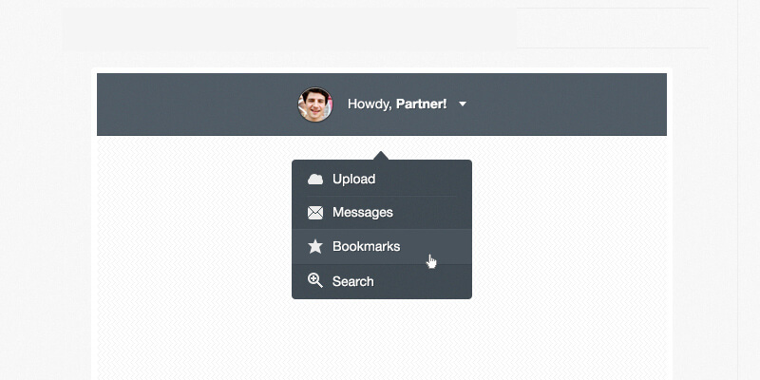The image size is (760, 380).
Task: Toggle the dropdown arrow beside Partner!
Action: [x=463, y=104]
